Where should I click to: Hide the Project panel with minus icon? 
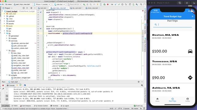35,8
